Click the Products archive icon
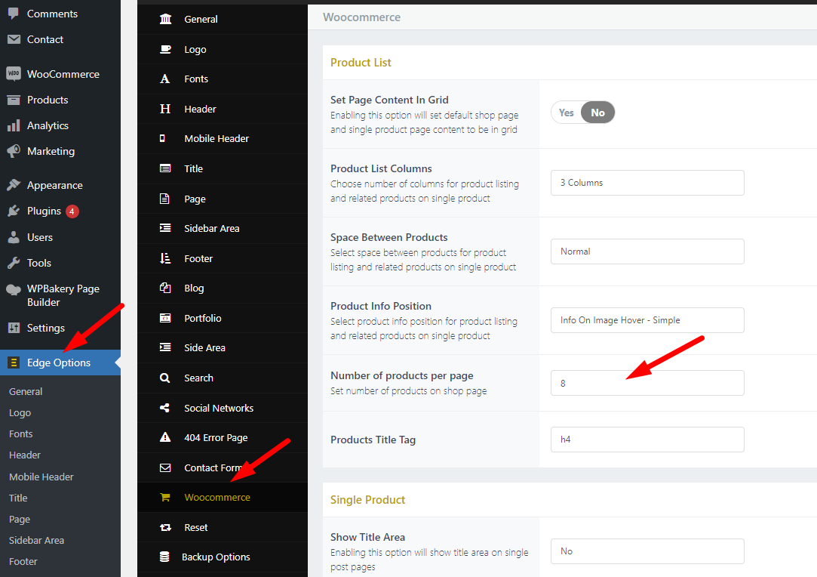 pyautogui.click(x=14, y=100)
